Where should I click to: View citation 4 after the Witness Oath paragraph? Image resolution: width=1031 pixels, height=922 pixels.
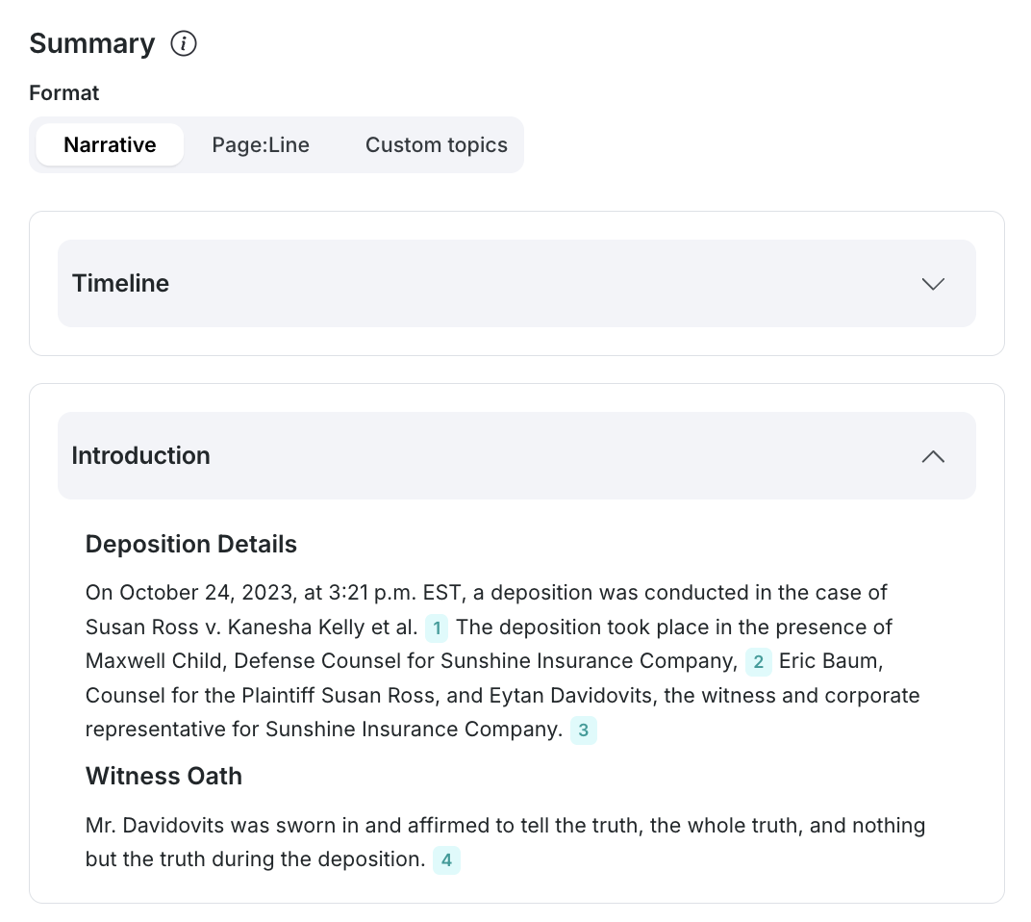point(446,860)
